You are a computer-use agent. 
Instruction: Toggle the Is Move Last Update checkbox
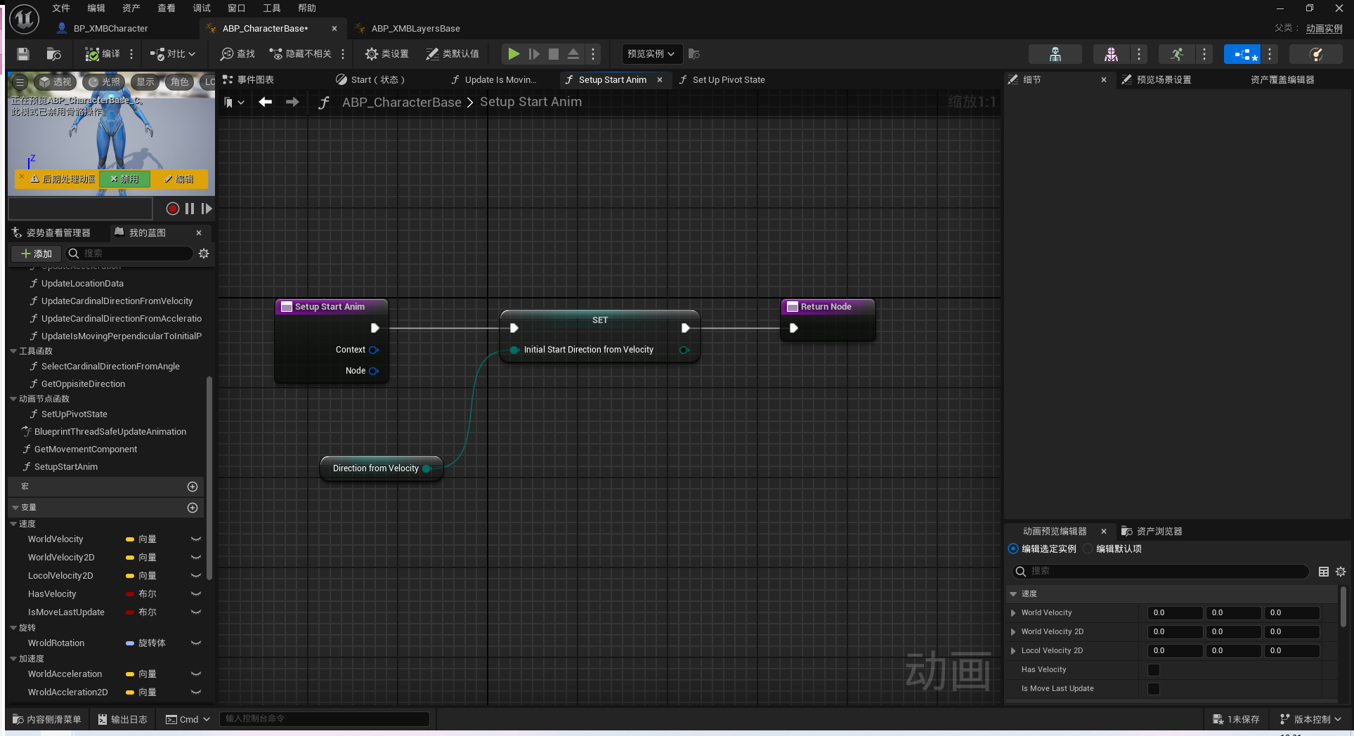pyautogui.click(x=1153, y=689)
